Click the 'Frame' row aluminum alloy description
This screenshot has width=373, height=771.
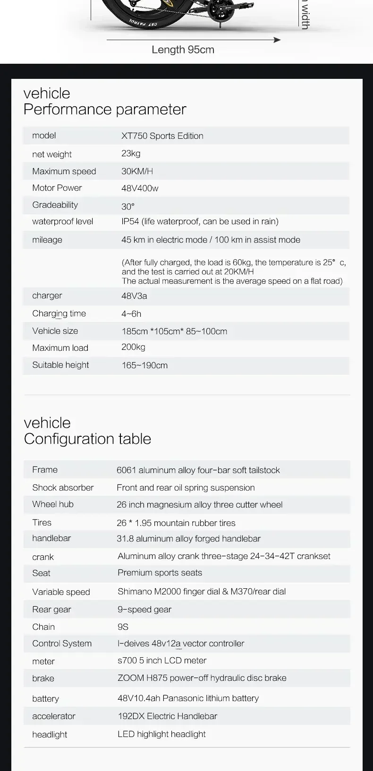coord(198,470)
